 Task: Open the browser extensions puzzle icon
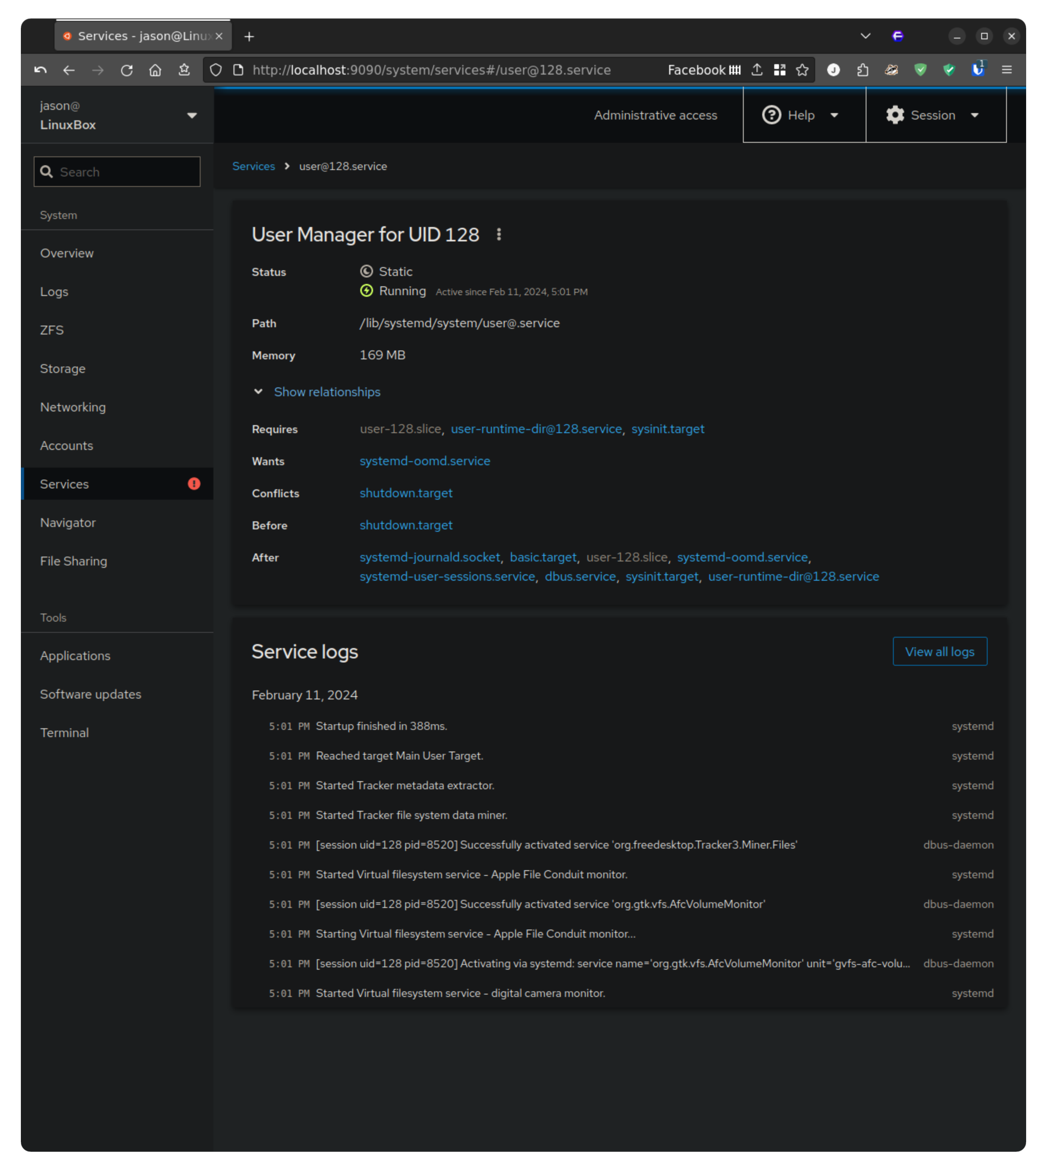tap(862, 70)
